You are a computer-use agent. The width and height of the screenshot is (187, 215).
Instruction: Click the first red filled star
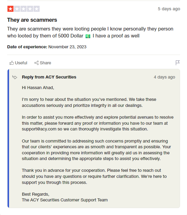click(x=10, y=9)
